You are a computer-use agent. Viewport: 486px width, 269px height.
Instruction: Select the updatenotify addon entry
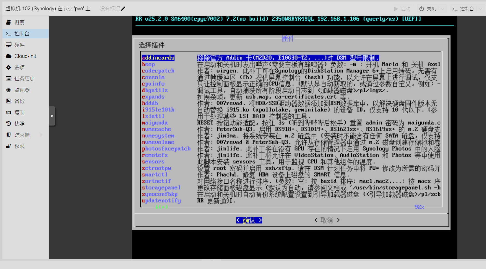pos(161,200)
